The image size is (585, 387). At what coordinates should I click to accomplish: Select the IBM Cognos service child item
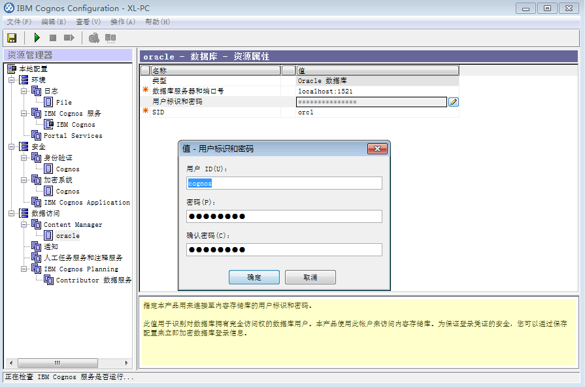[x=76, y=125]
